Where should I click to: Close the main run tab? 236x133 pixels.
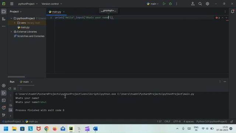point(31,82)
